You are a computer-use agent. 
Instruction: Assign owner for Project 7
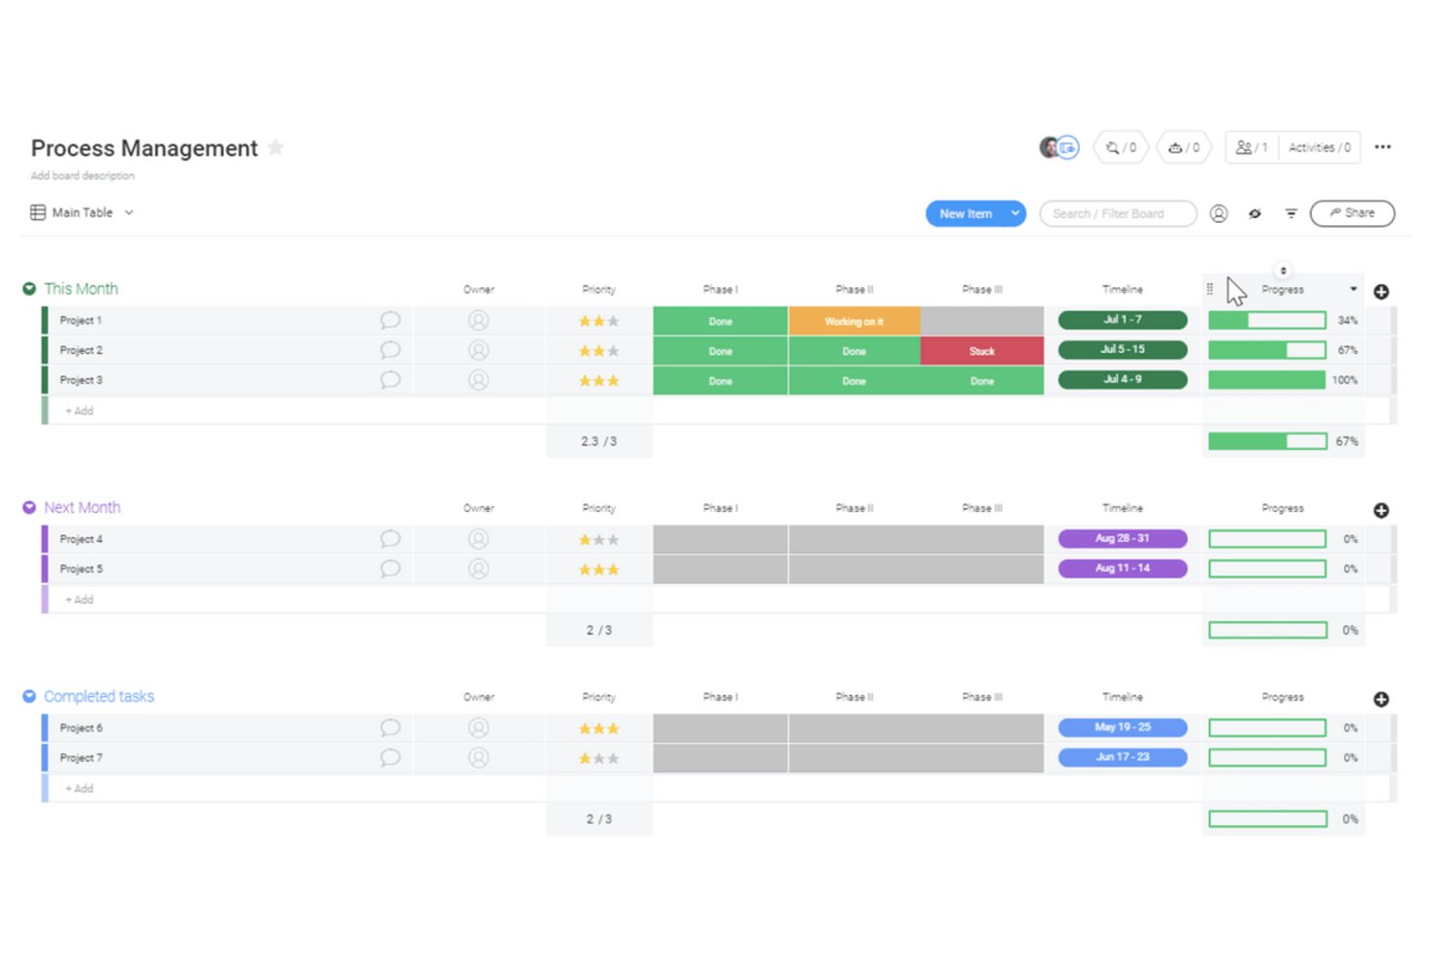click(x=478, y=758)
